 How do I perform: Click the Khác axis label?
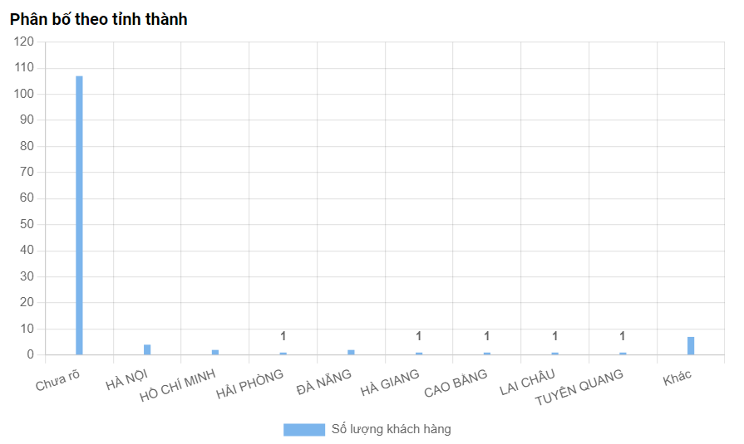coord(677,378)
